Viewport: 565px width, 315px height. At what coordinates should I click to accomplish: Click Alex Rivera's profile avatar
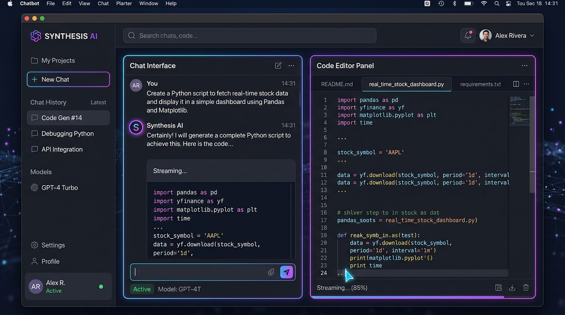click(x=485, y=36)
